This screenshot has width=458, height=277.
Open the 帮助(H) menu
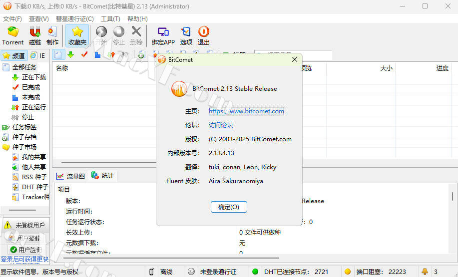pos(137,18)
